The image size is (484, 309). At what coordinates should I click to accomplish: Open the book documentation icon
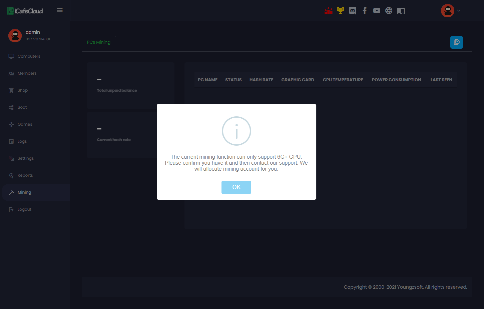coord(401,11)
